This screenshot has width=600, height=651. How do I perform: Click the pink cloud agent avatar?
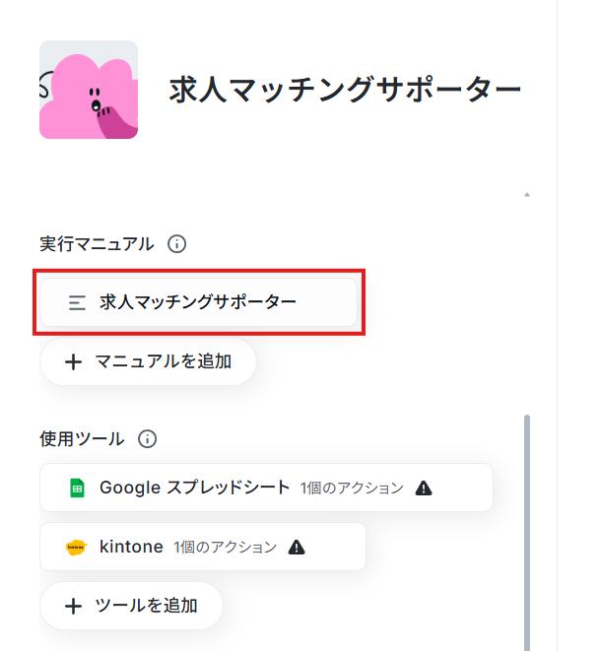pos(89,90)
